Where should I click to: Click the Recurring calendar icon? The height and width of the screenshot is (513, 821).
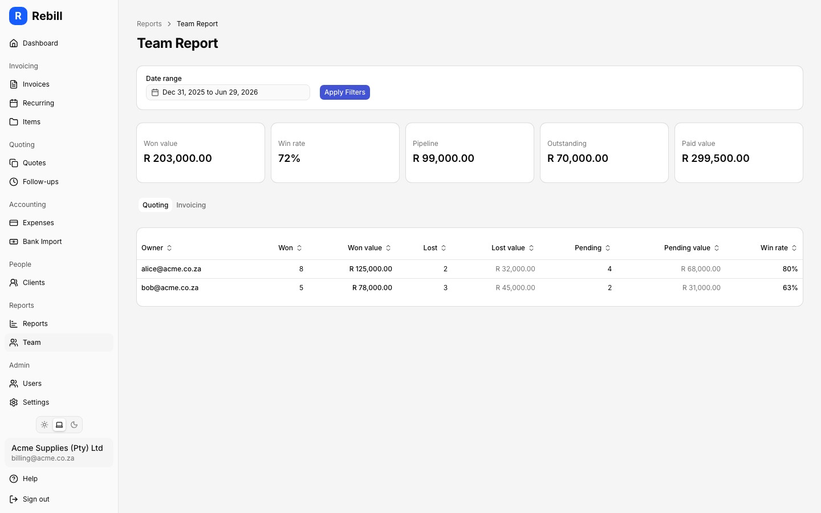tap(14, 103)
